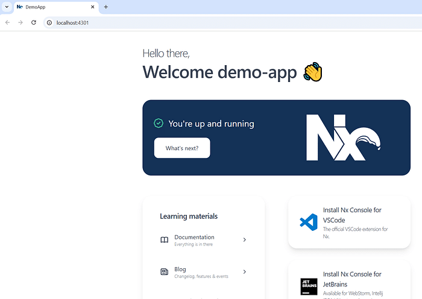The width and height of the screenshot is (422, 299).
Task: Click the browser back arrow
Action: pyautogui.click(x=7, y=23)
